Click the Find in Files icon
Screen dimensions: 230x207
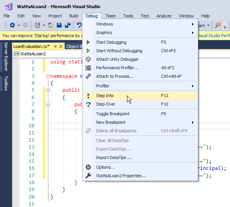click(218, 25)
